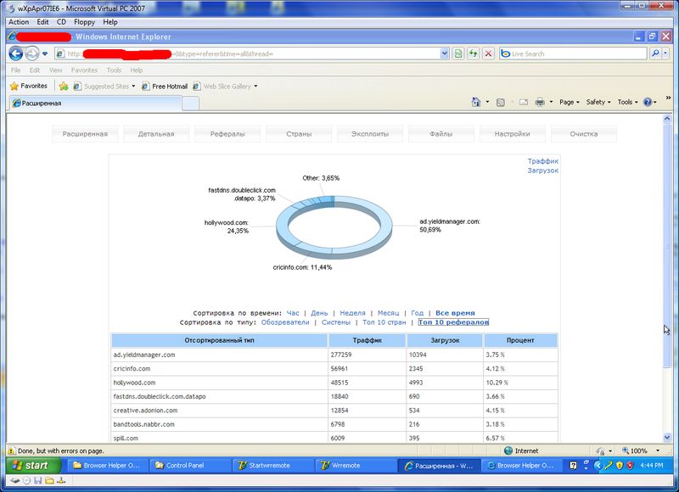Click the error warning status icon

(x=12, y=450)
